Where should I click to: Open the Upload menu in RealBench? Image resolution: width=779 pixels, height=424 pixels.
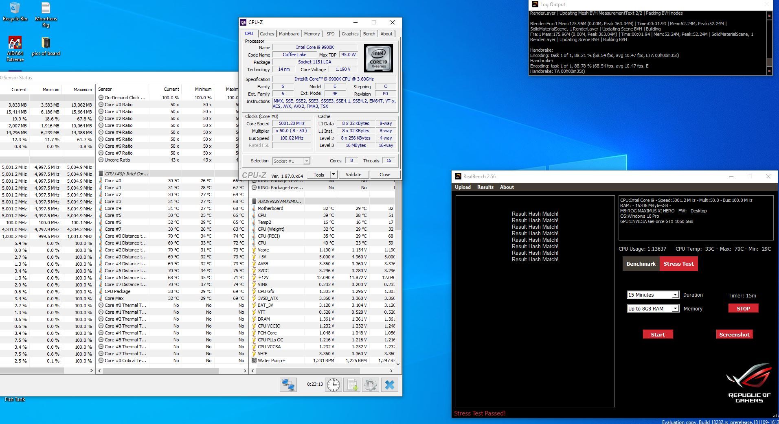click(x=463, y=187)
